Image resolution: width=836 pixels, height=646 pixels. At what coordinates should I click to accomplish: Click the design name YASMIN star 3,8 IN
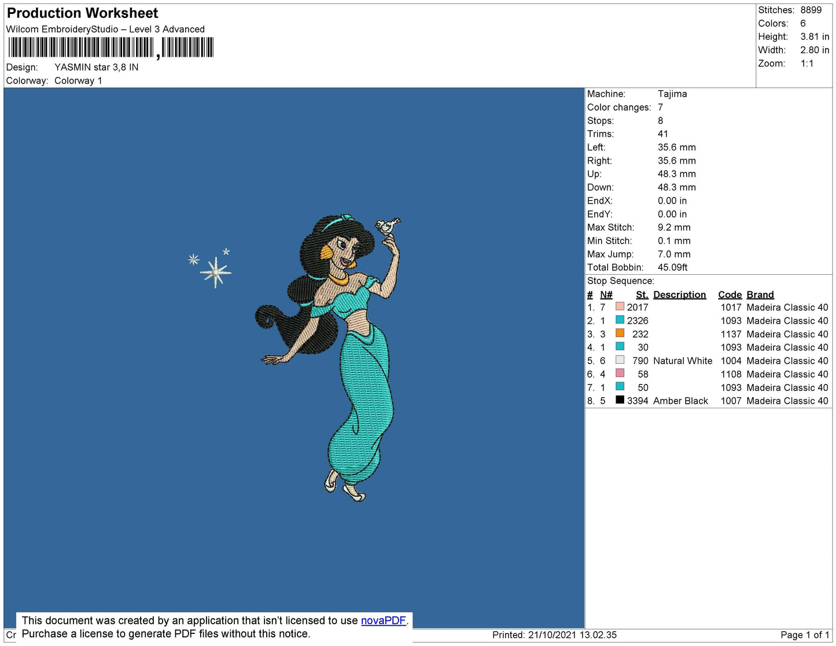[x=97, y=67]
